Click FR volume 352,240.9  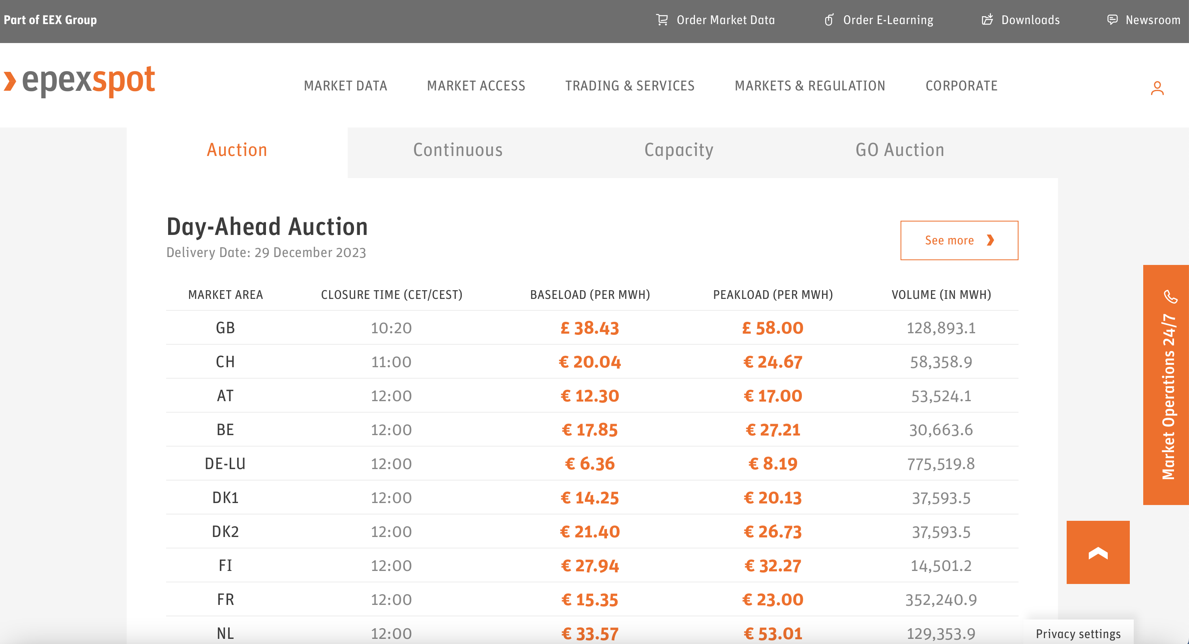pyautogui.click(x=941, y=600)
